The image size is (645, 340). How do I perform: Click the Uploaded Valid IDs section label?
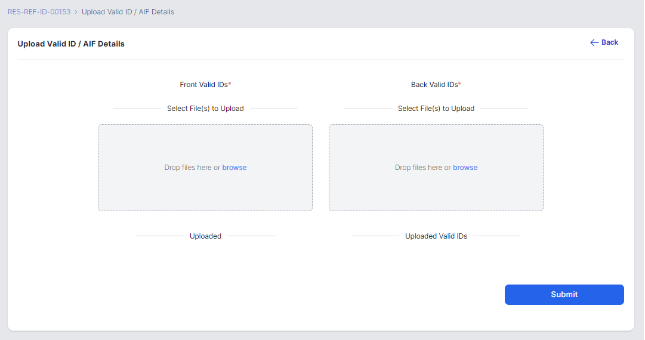point(436,236)
